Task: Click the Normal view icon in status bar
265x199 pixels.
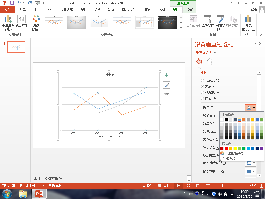Action: point(179,186)
